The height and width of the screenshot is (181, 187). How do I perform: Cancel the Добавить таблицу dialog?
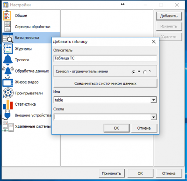tap(144, 128)
